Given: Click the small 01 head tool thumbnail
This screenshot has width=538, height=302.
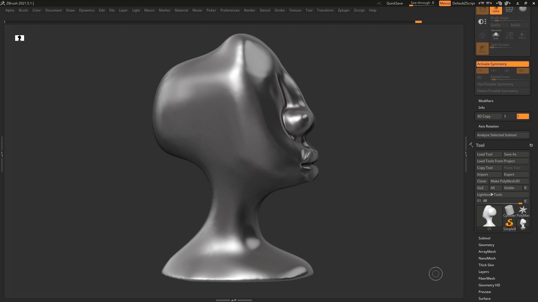Looking at the screenshot, I should pos(523,225).
